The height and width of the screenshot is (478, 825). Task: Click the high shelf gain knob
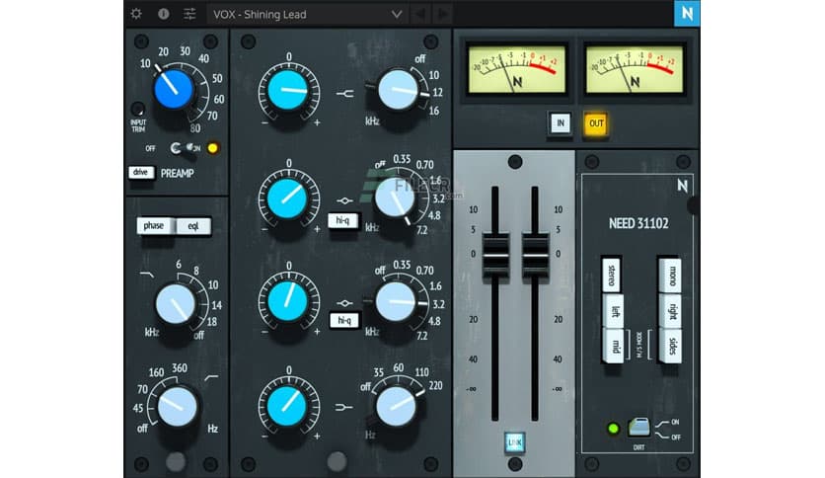pos(288,90)
